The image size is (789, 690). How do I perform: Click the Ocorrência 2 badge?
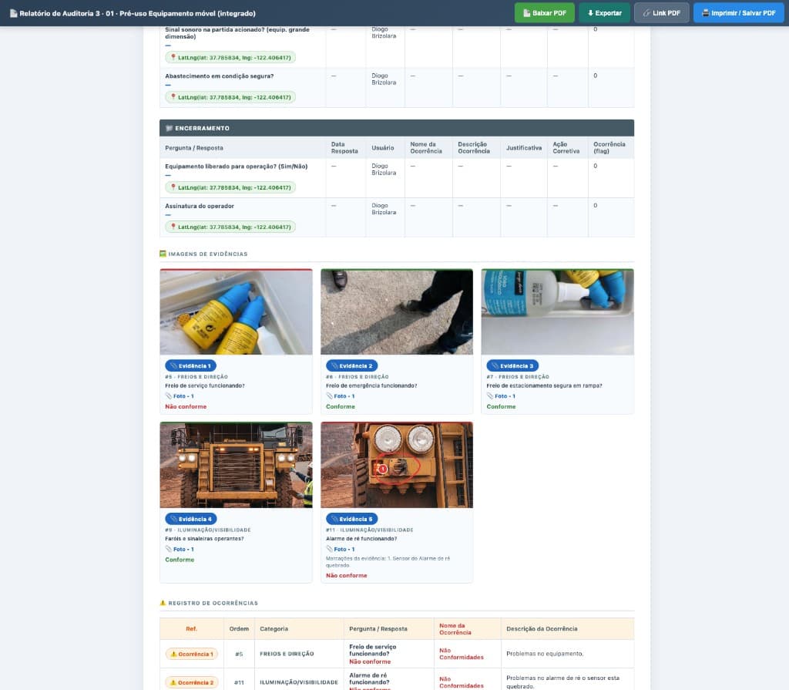(192, 683)
